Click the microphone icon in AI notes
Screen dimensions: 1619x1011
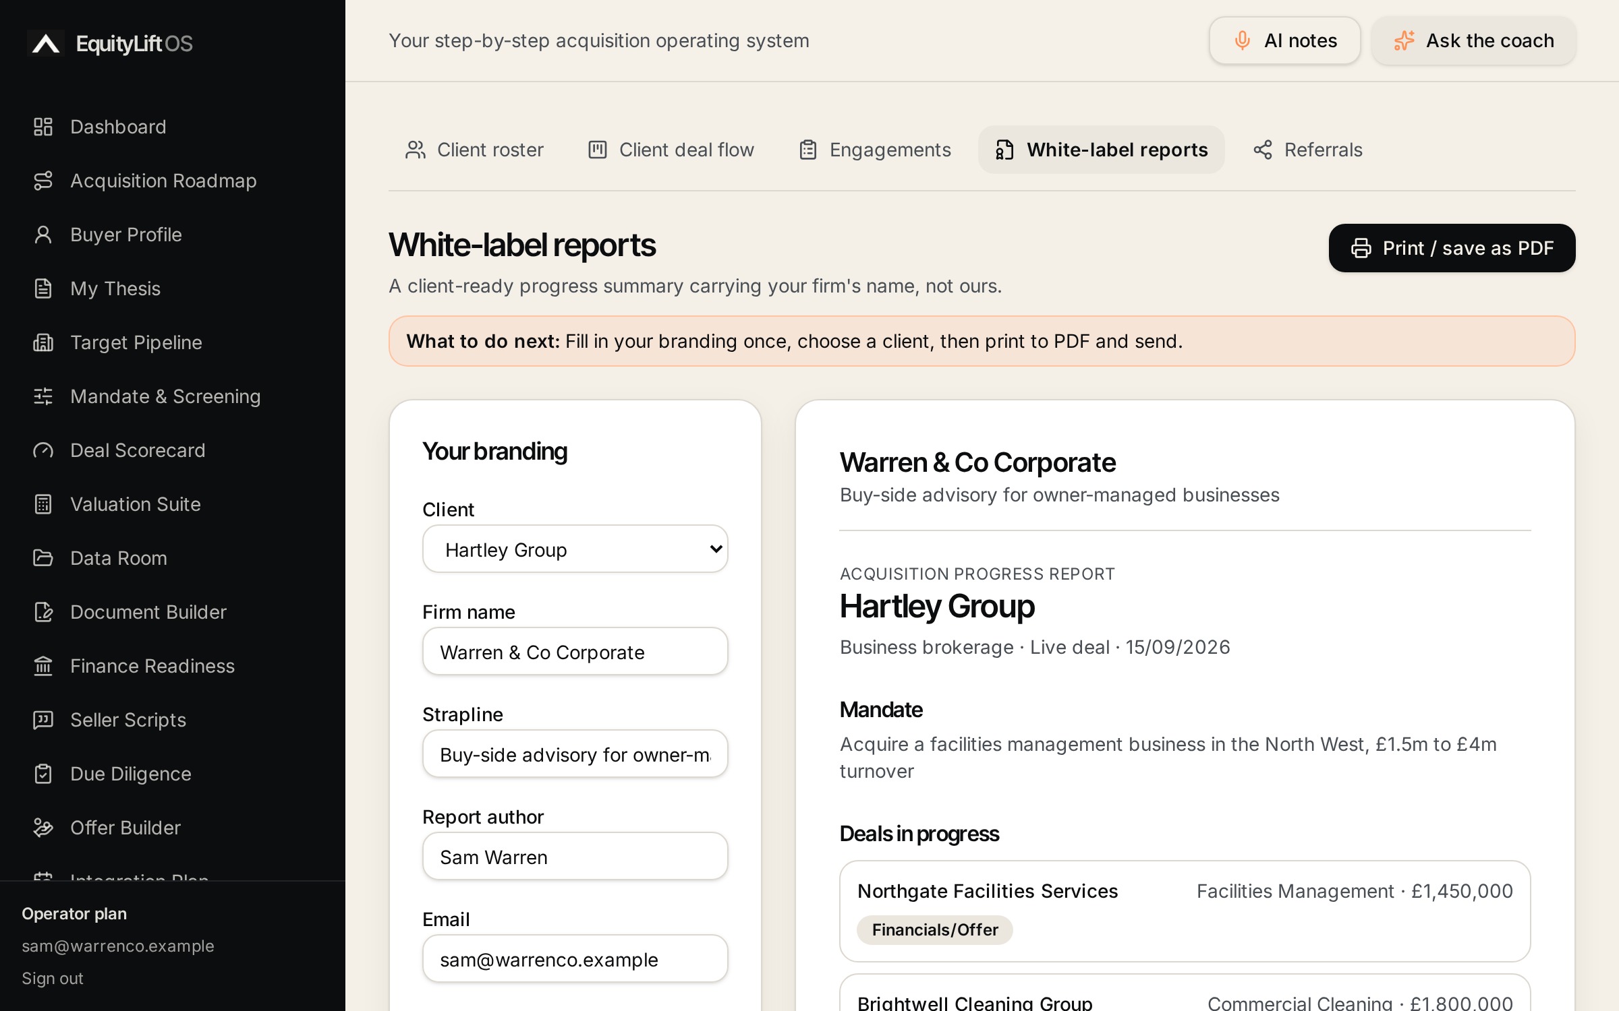(x=1242, y=40)
